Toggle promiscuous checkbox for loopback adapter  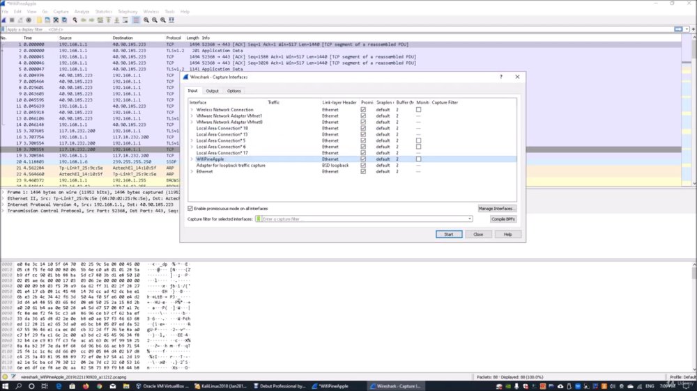pyautogui.click(x=363, y=165)
